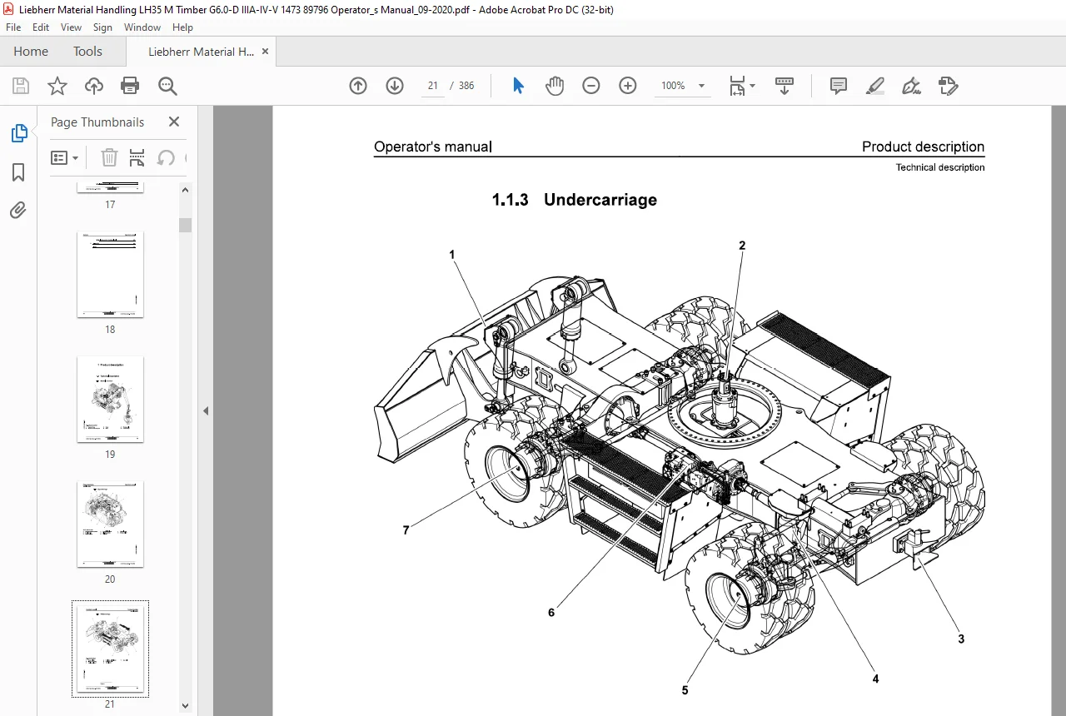Click the 'Technical description' subheader text
Viewport: 1066px width, 716px height.
click(939, 167)
